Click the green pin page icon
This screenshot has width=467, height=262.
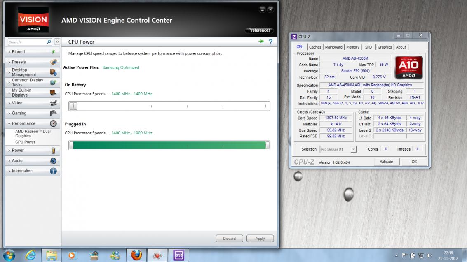[260, 42]
